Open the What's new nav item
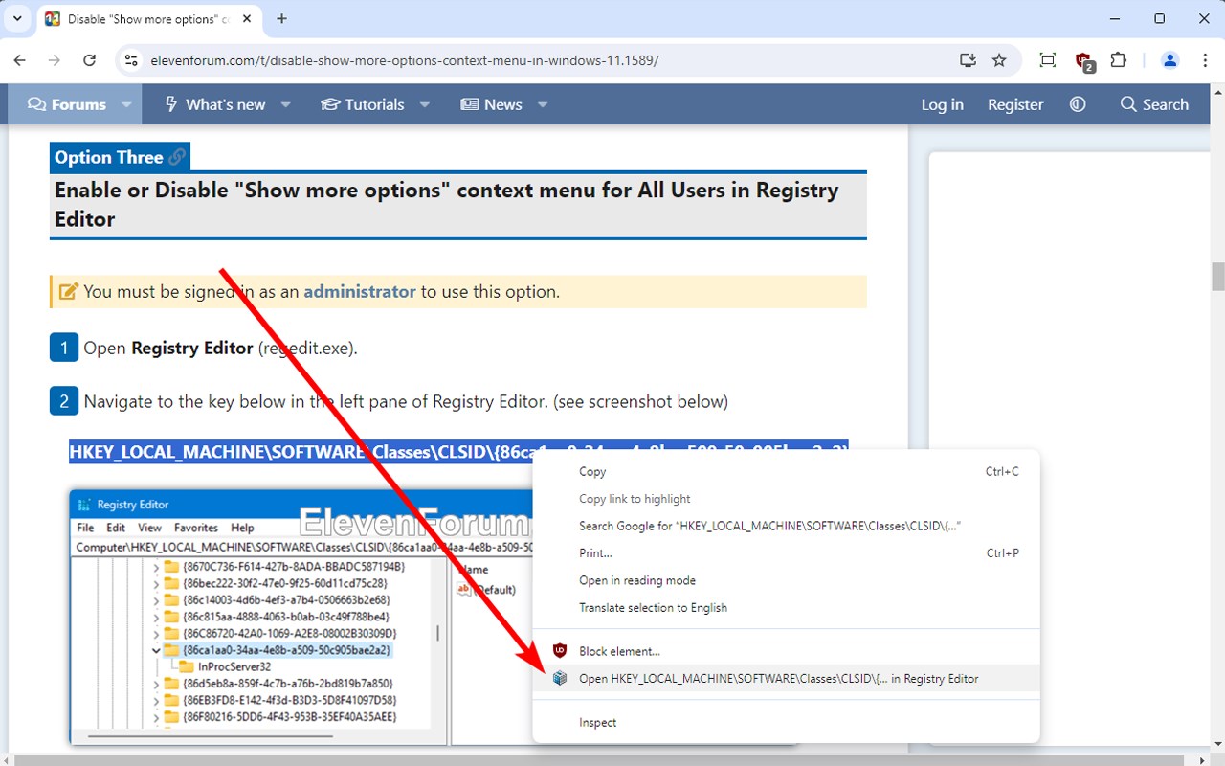Viewport: 1225px width, 766px height. tap(214, 104)
